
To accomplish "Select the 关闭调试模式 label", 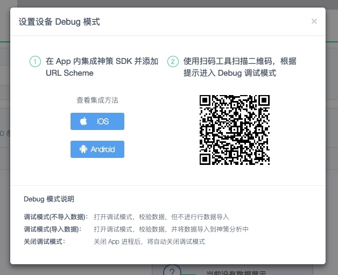I will coord(44,242).
